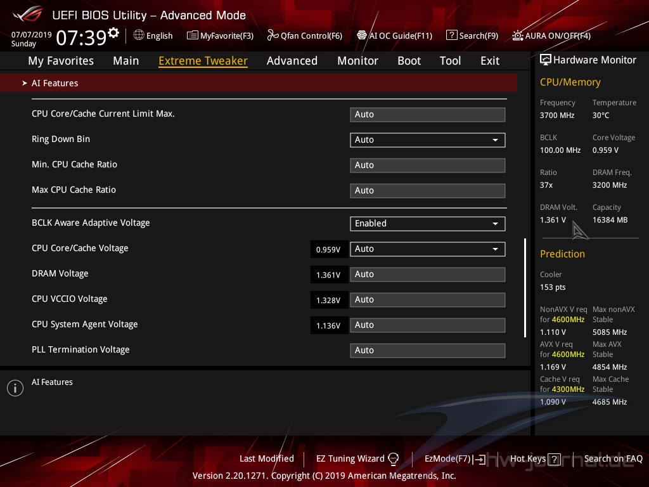Open the Tool tab
This screenshot has height=487, width=649.
(450, 61)
